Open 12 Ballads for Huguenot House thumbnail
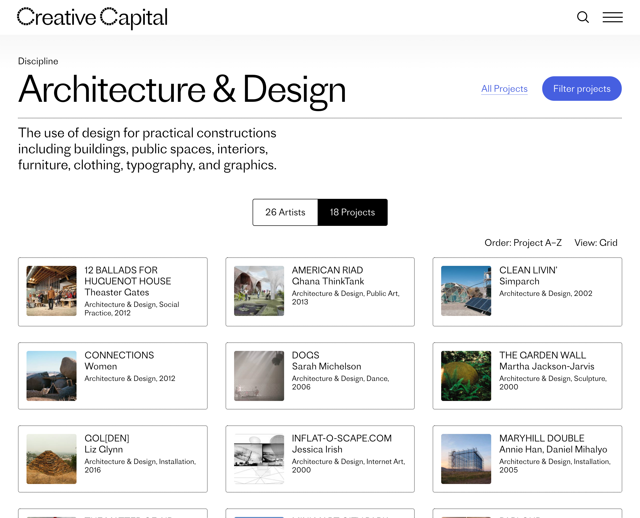Viewport: 640px width, 518px height. click(x=51, y=291)
